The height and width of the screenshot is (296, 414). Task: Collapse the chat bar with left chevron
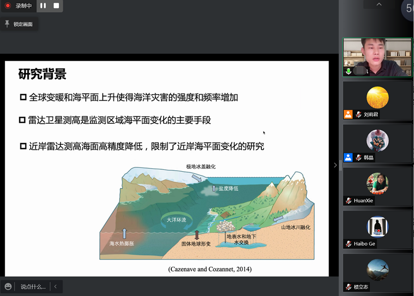tap(56, 287)
